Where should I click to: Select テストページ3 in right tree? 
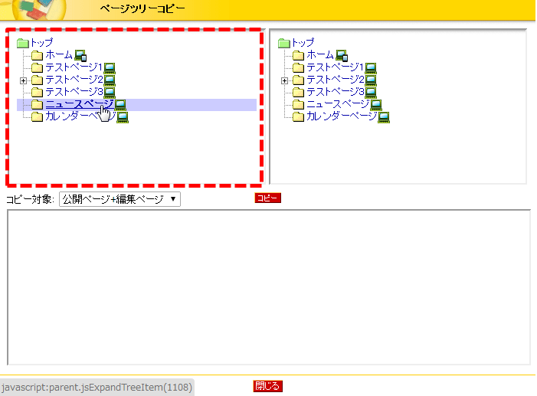coord(335,92)
